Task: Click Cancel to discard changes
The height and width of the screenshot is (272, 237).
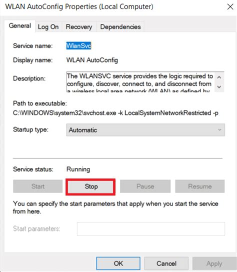Action: 166,263
